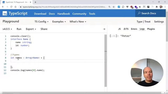168x94 pixels.
Task: Click the Share button
Action: 44,29
